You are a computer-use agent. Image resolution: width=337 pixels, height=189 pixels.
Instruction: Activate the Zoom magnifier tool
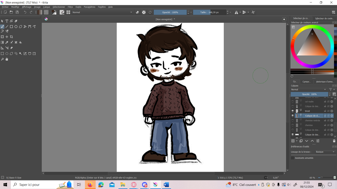point(2,59)
